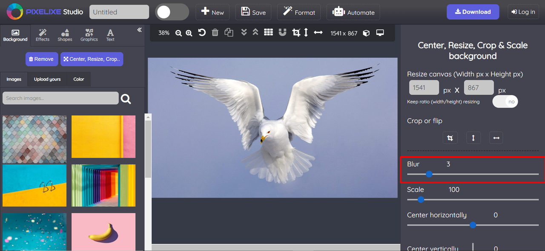Click the image list vertical scrollbar
Image resolution: width=545 pixels, height=251 pixels.
(148, 149)
